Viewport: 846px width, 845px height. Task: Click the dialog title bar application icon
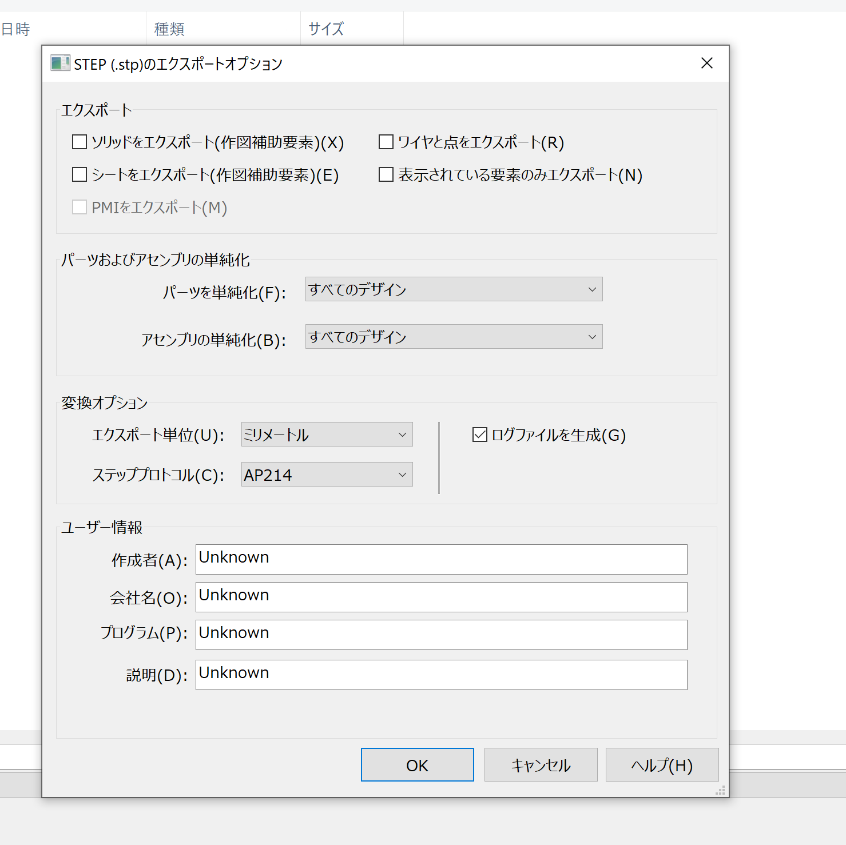click(x=60, y=63)
